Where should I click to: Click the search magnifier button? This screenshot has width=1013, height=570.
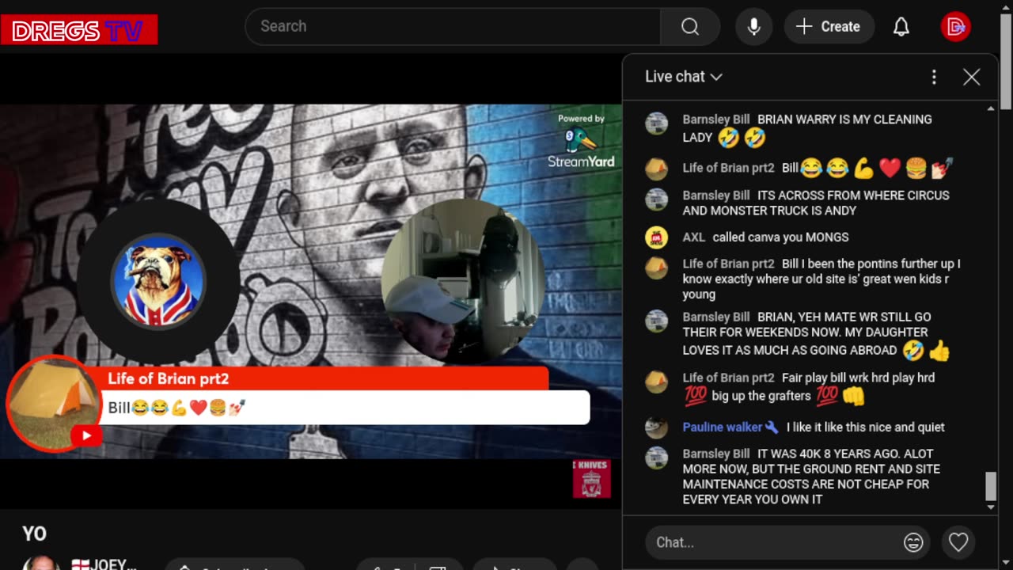point(690,26)
